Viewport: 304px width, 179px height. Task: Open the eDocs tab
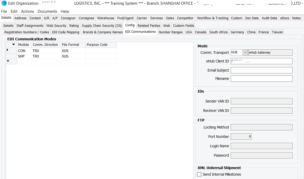click(285, 18)
